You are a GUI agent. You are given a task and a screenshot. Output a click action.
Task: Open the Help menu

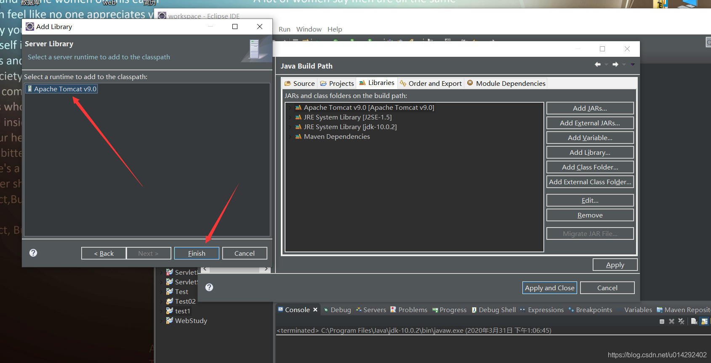click(335, 29)
